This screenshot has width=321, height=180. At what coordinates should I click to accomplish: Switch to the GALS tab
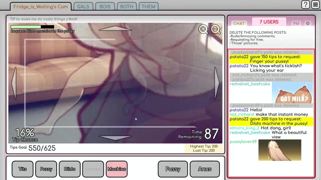(83, 7)
